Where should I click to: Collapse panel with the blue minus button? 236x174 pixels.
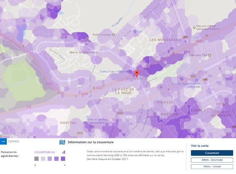(3, 141)
